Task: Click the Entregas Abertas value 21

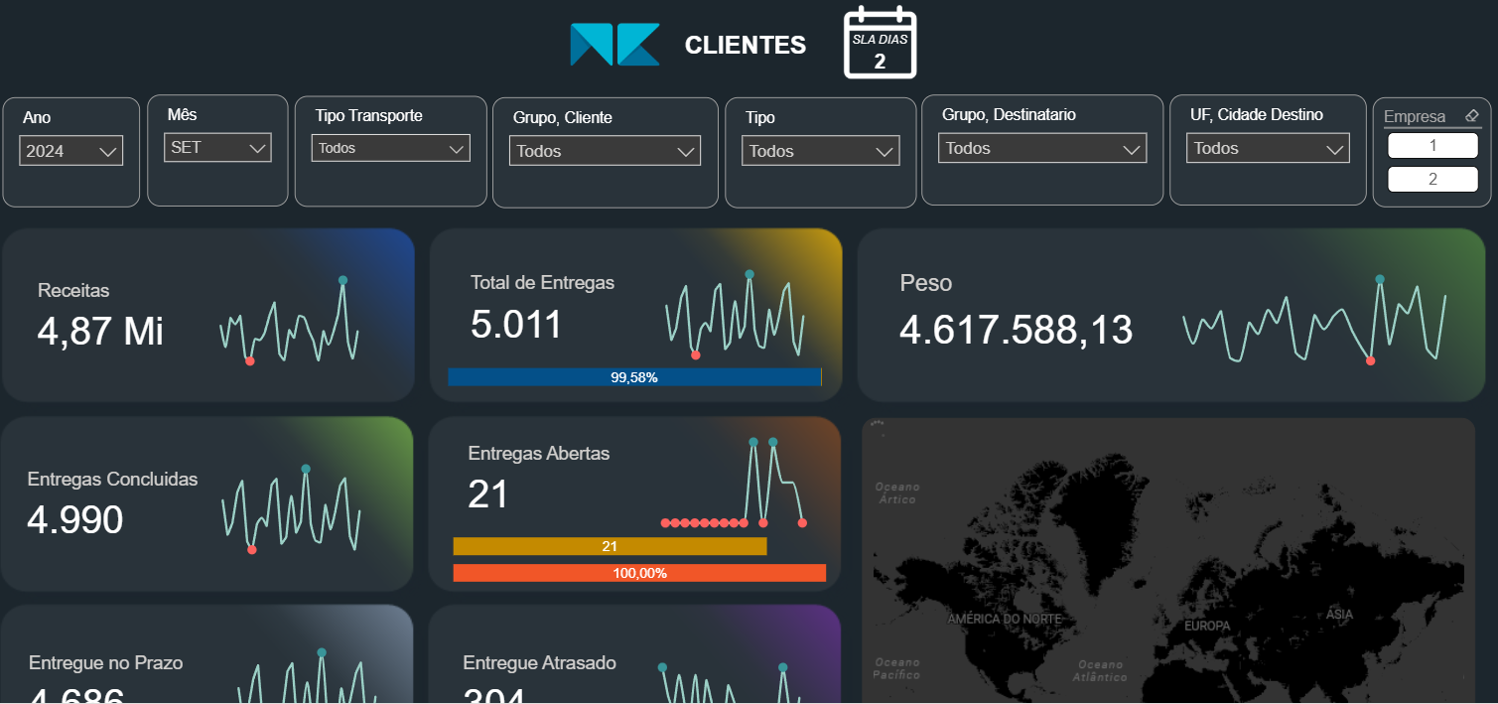Action: pos(488,494)
